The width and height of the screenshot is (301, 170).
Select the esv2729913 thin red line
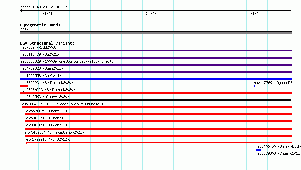[x=159, y=142]
